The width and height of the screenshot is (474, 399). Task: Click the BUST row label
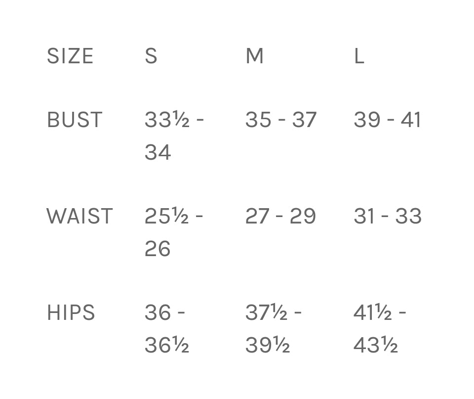[x=75, y=120]
